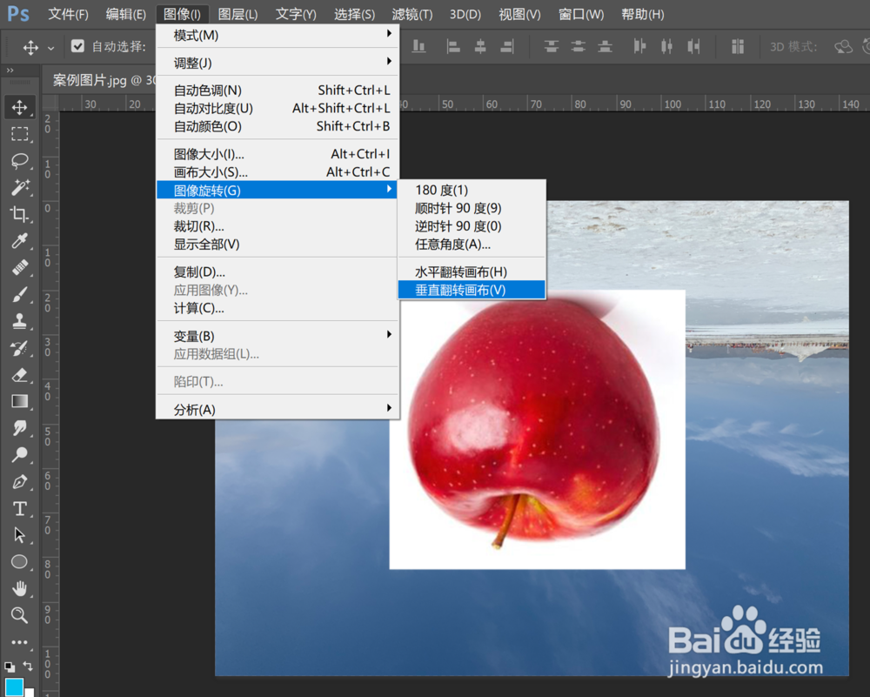The height and width of the screenshot is (697, 870).
Task: Choose 任意角度(A)... option
Action: [x=472, y=245]
